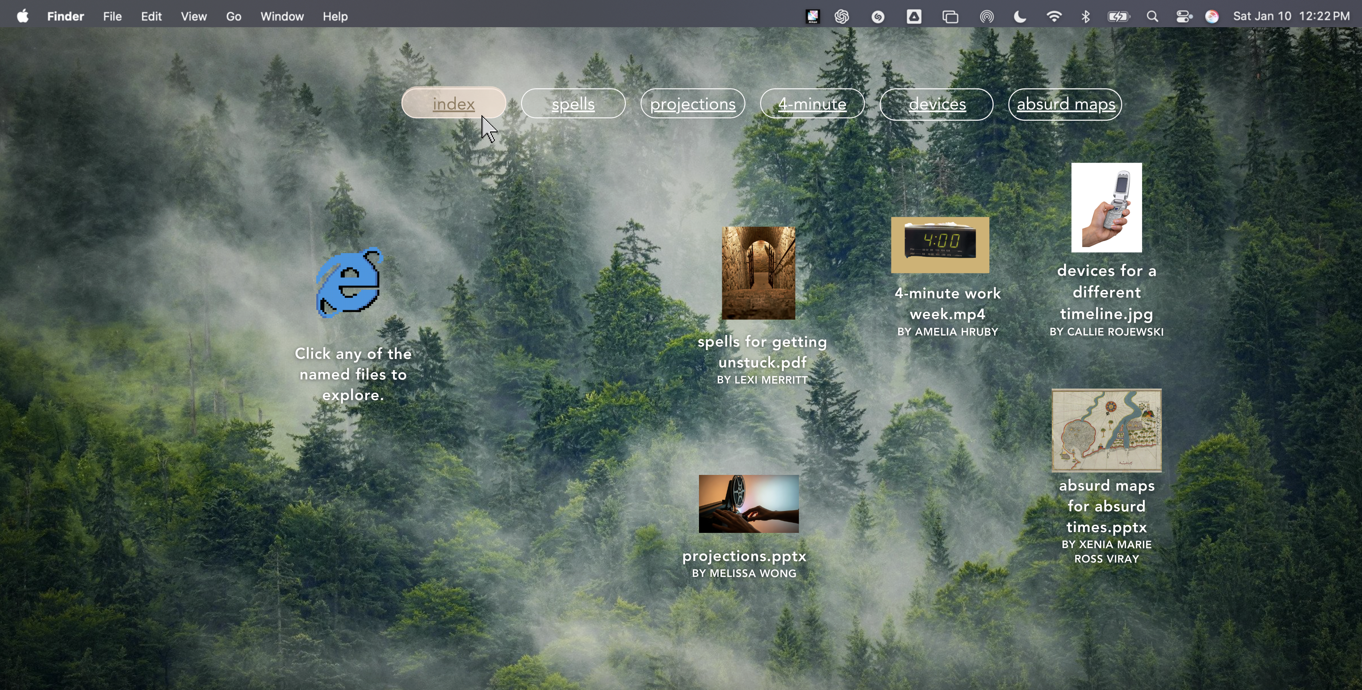
Task: Open the AirDrop menu bar icon
Action: pos(986,16)
